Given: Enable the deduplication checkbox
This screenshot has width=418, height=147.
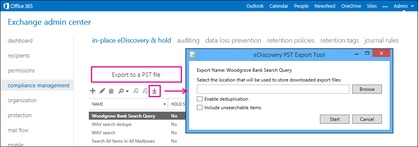Looking at the screenshot, I should click(x=200, y=99).
